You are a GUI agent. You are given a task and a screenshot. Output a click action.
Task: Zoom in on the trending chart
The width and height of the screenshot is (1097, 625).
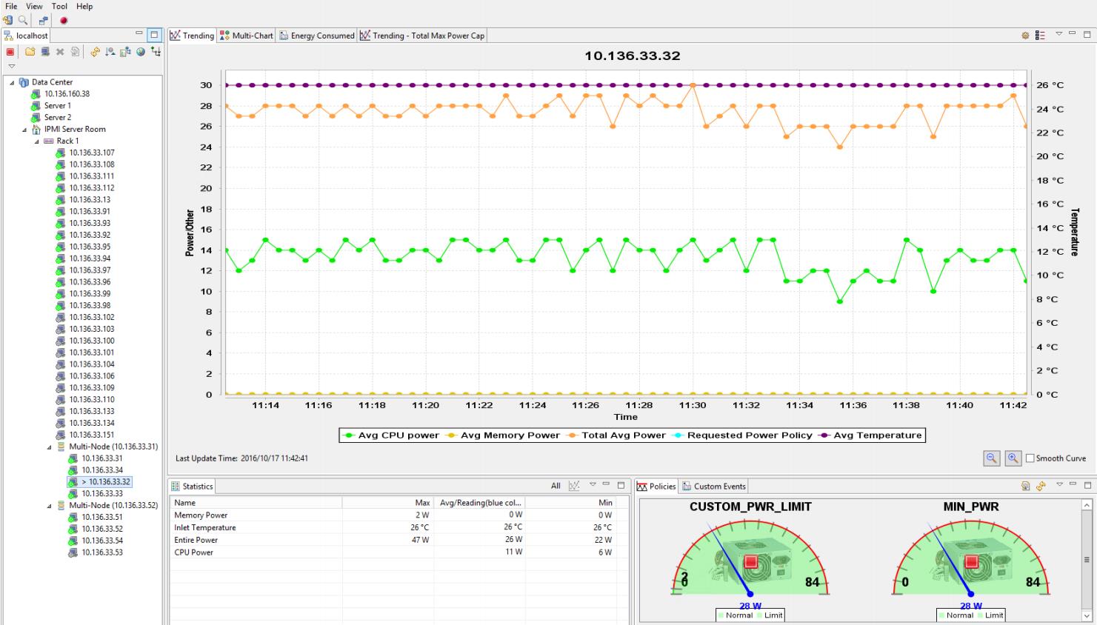click(1013, 458)
